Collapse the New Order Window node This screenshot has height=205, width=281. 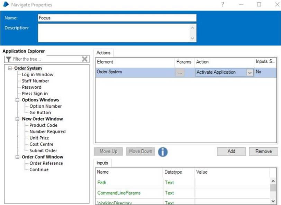pyautogui.click(x=18, y=119)
